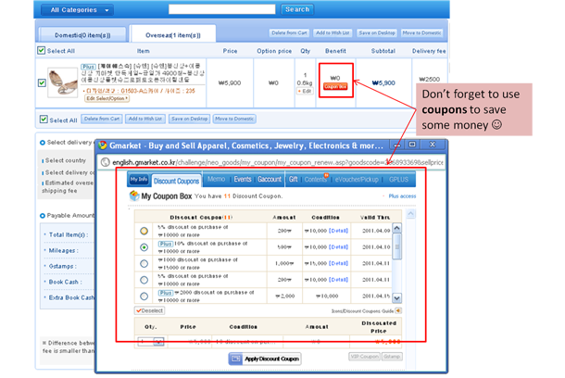
Task: Select the ₩1000 discount coupon radio
Action: [144, 263]
